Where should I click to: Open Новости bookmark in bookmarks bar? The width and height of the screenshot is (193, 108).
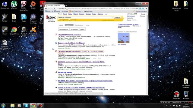coord(49,11)
